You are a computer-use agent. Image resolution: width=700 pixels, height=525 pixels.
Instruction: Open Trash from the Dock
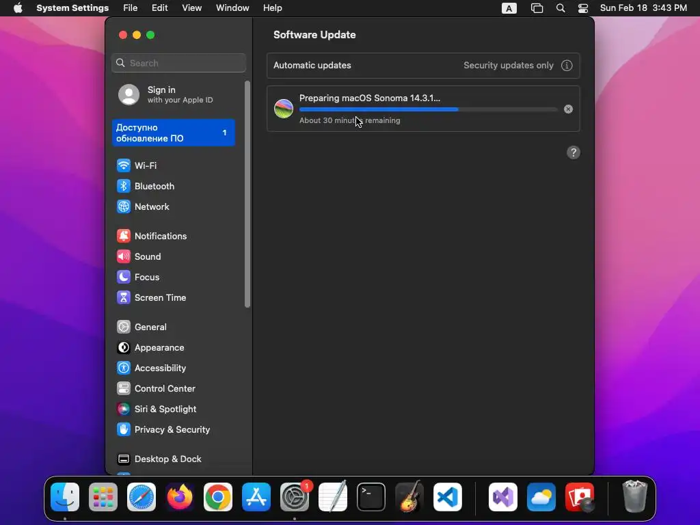[635, 496]
